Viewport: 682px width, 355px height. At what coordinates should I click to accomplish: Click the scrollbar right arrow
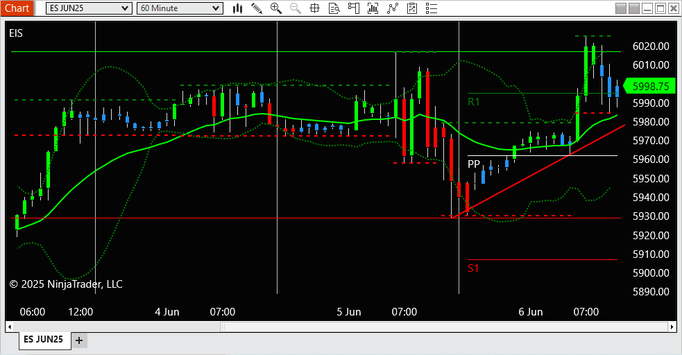pyautogui.click(x=672, y=327)
